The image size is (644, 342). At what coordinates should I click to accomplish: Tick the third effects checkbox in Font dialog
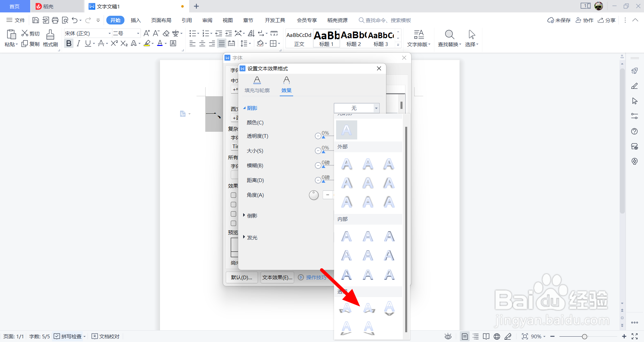point(233,214)
